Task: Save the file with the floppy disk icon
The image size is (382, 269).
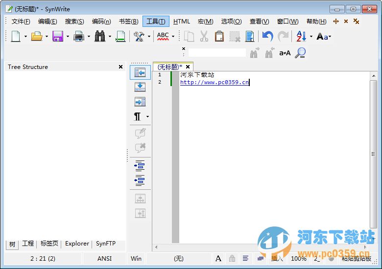Action: tap(58, 37)
